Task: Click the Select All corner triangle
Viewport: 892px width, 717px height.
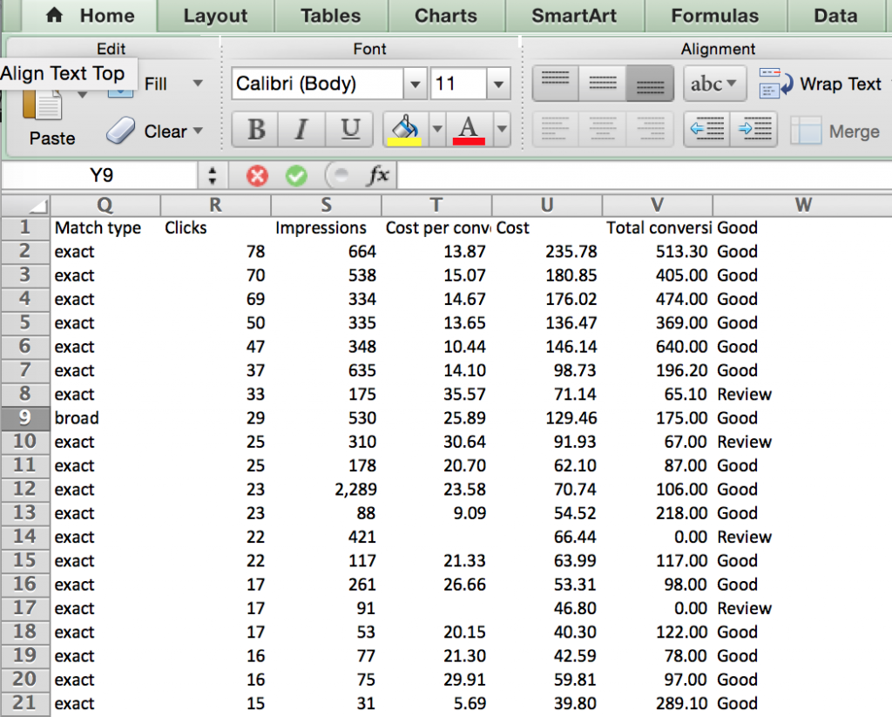Action: pyautogui.click(x=25, y=205)
